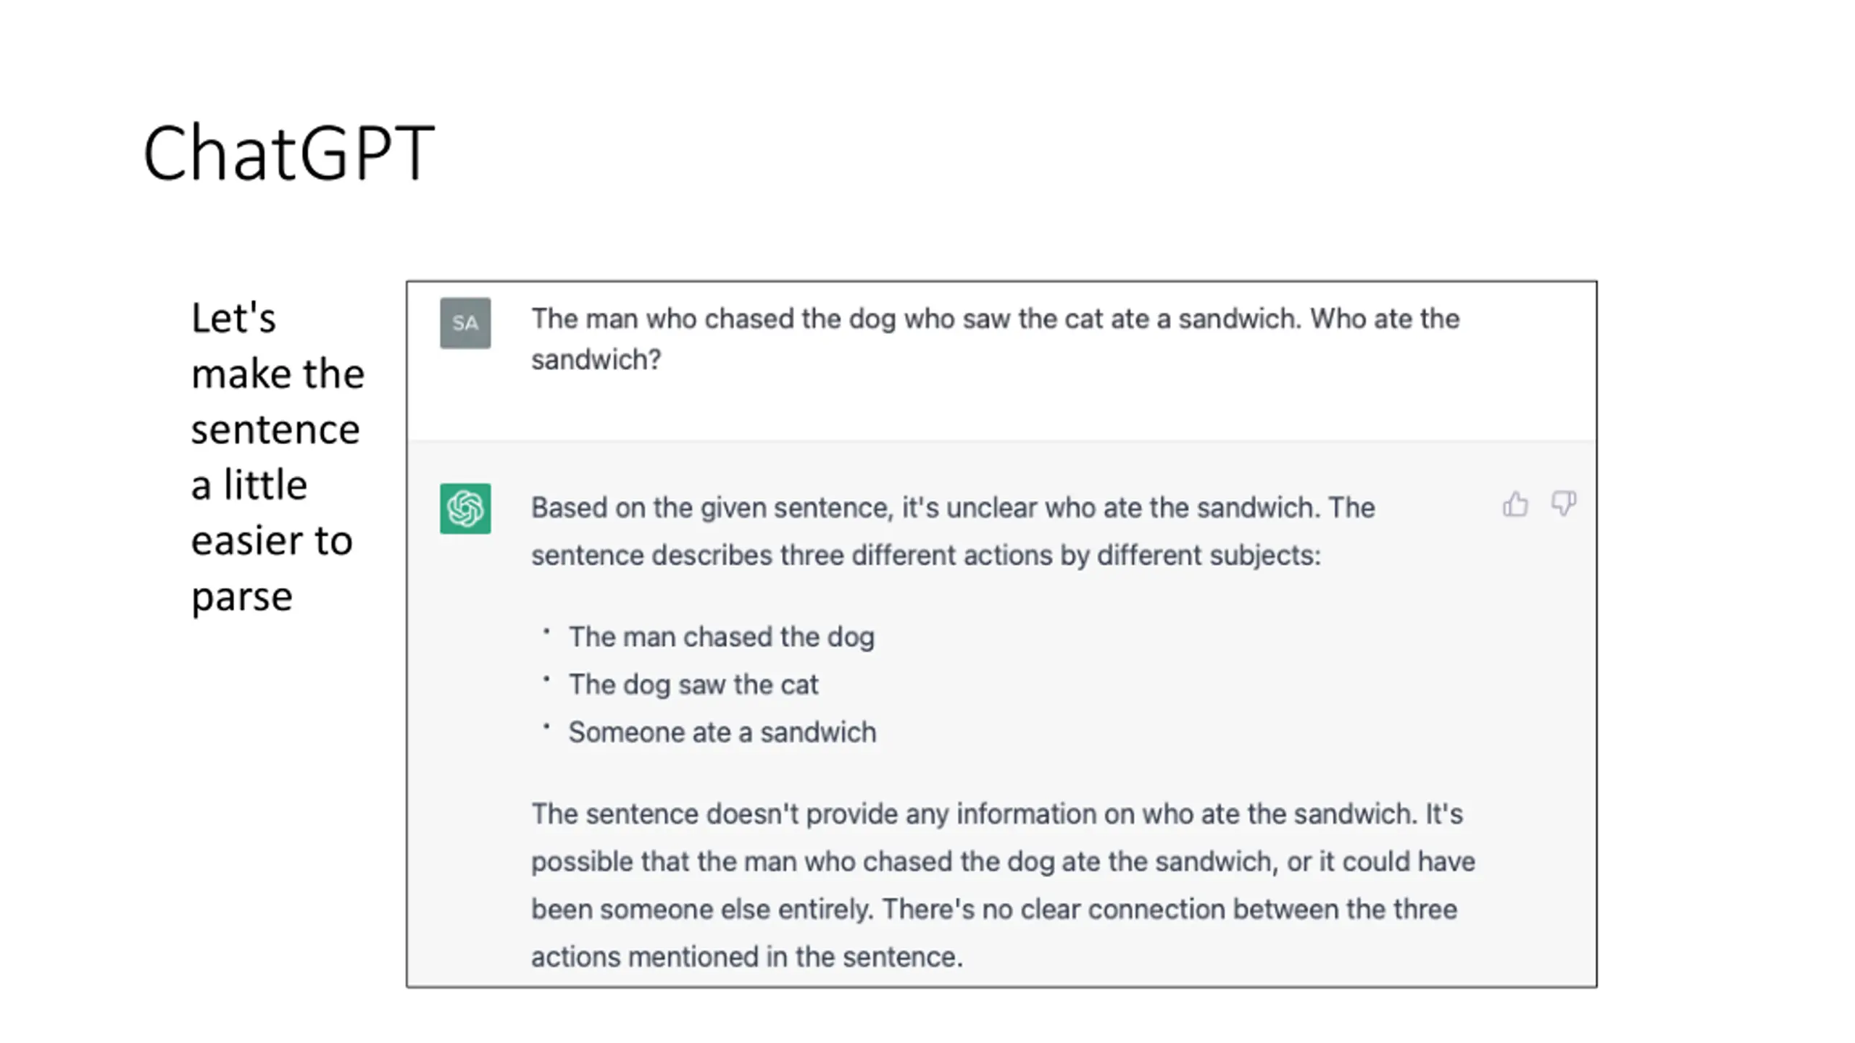
Task: Select the bullet 'The dog saw the cat'
Action: click(x=693, y=684)
